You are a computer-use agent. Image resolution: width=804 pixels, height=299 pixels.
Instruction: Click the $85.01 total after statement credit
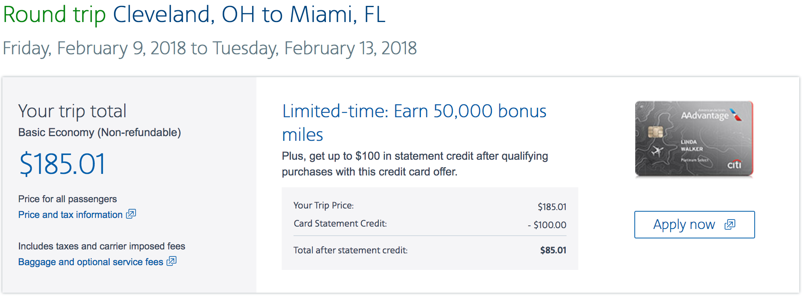(x=553, y=250)
